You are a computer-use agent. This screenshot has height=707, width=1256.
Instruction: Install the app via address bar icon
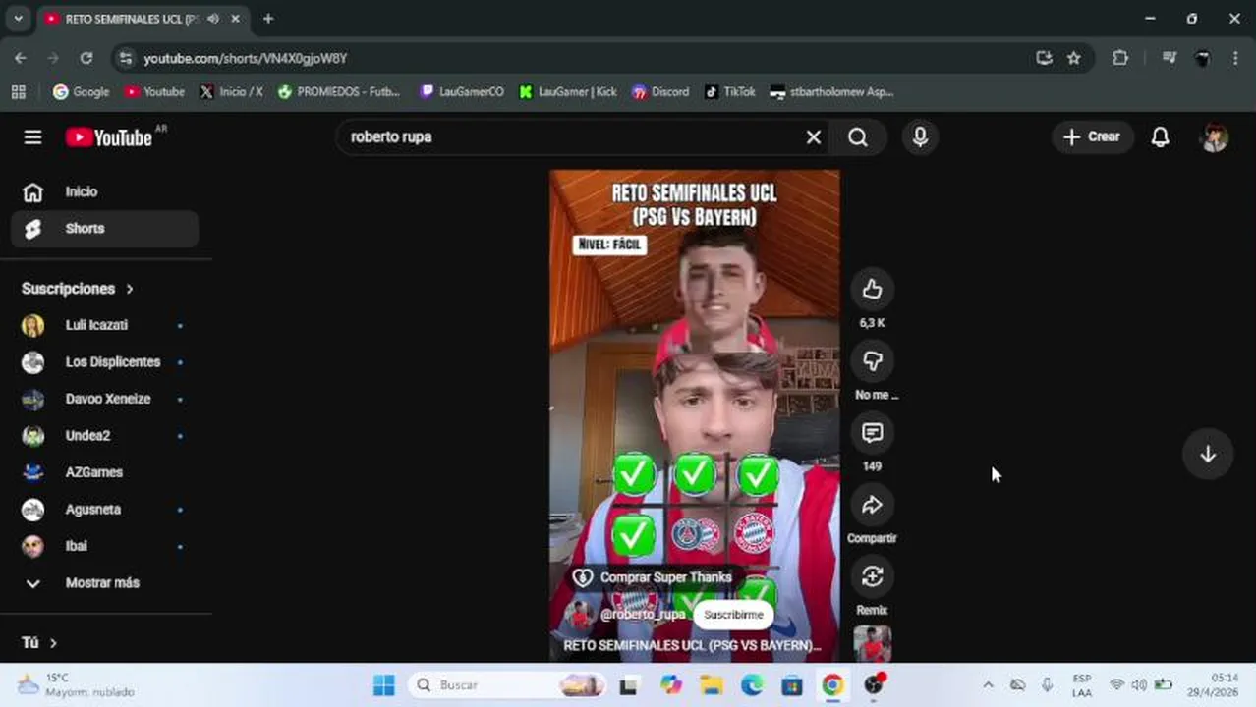1044,58
